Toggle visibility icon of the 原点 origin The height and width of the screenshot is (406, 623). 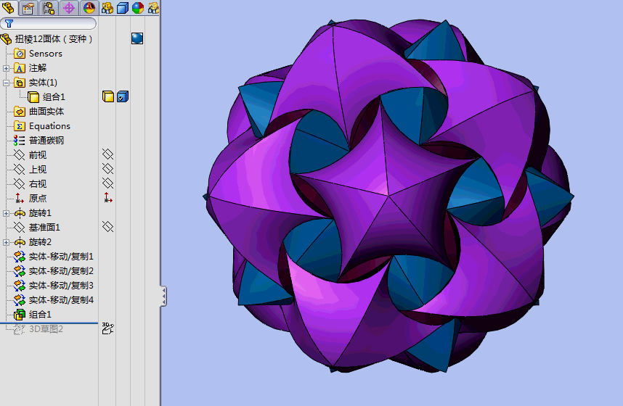coord(107,198)
